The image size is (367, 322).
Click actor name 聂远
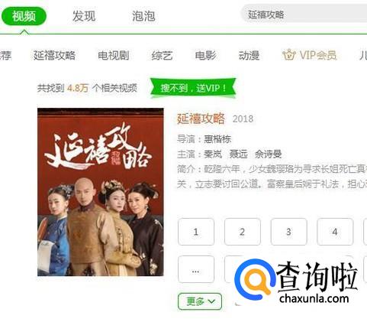[x=238, y=154]
